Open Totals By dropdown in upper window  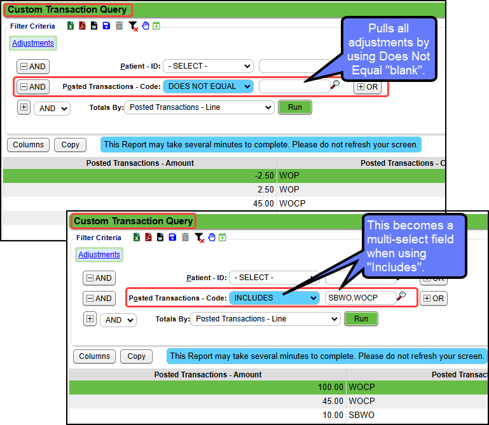pyautogui.click(x=199, y=107)
